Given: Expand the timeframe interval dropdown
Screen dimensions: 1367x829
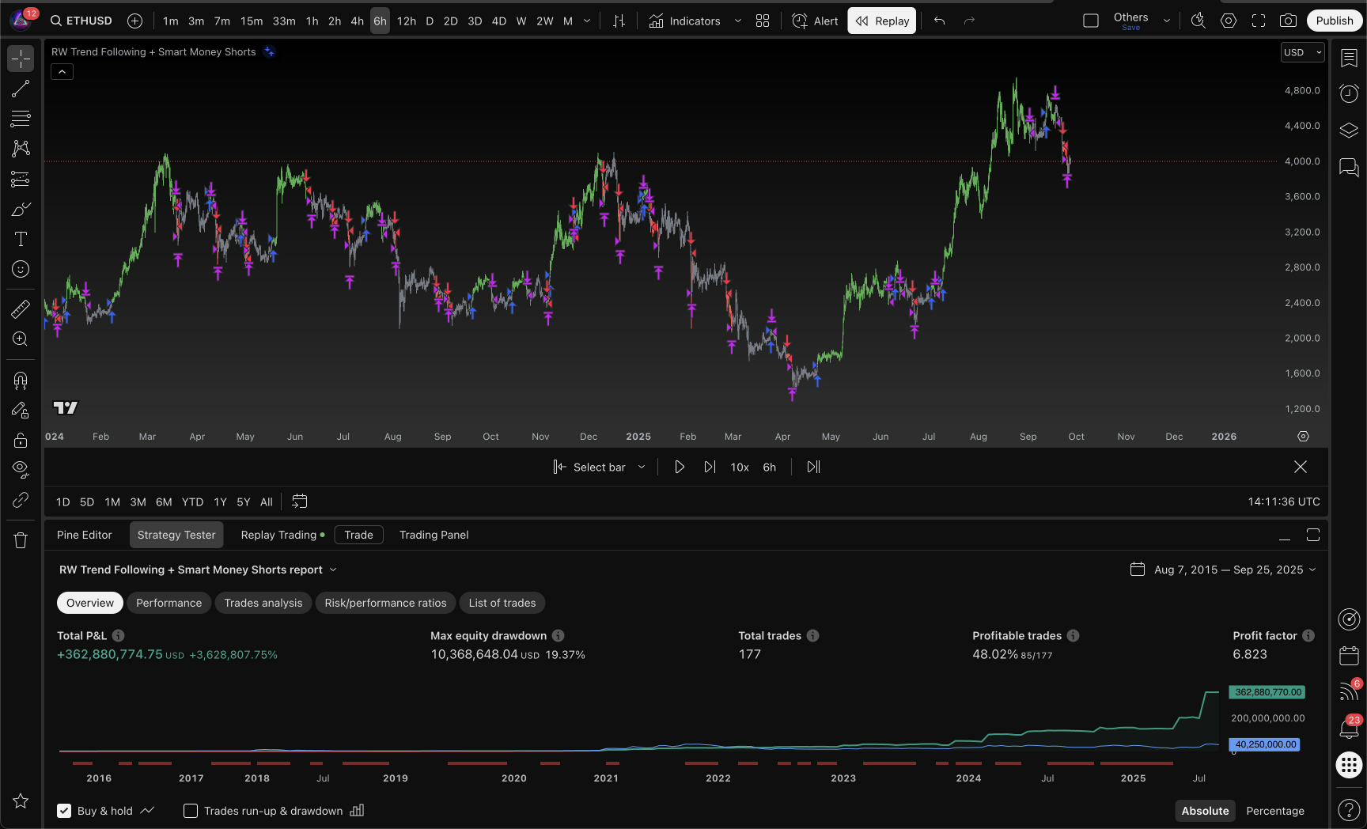Looking at the screenshot, I should [587, 21].
